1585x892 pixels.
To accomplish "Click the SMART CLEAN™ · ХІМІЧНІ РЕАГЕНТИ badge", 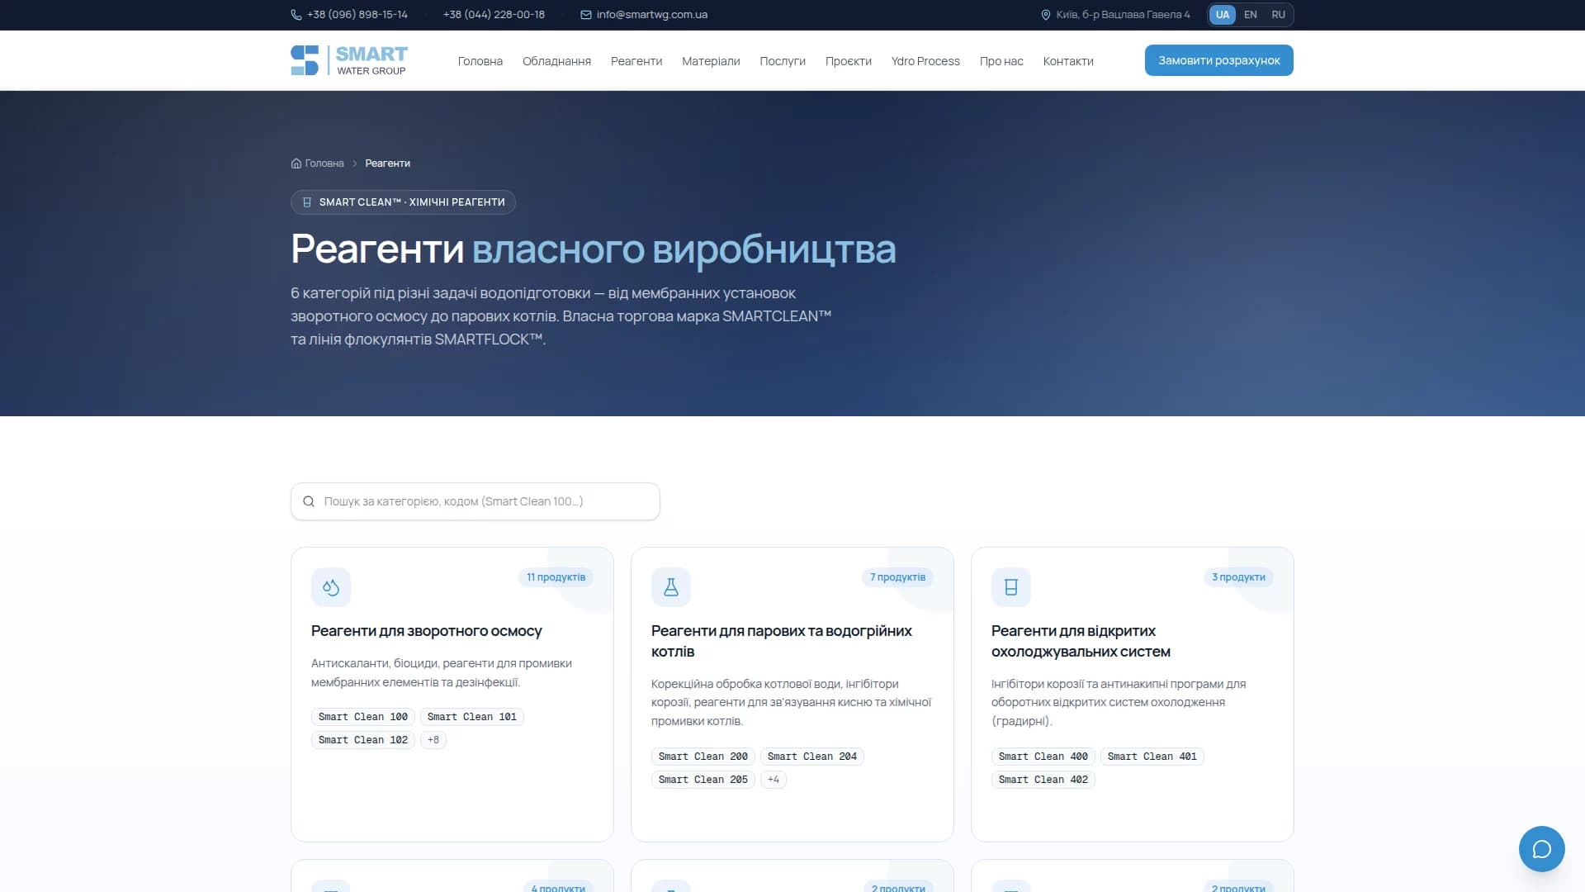I will [x=403, y=202].
